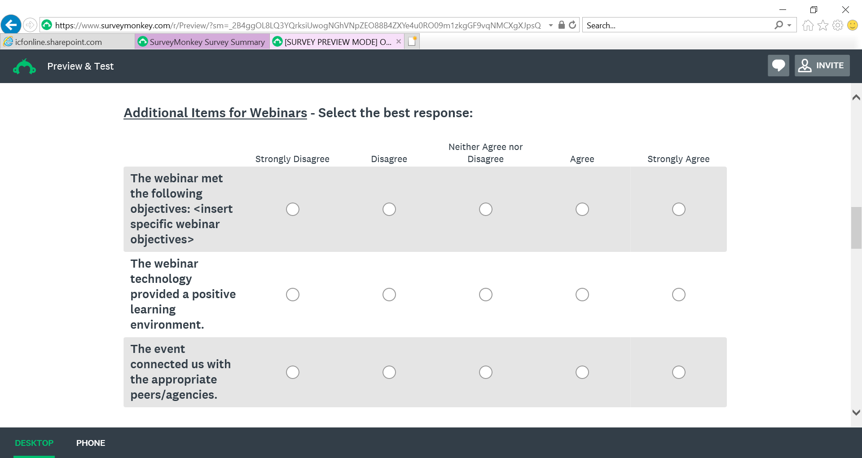Click the smiley feedback icon

[853, 26]
